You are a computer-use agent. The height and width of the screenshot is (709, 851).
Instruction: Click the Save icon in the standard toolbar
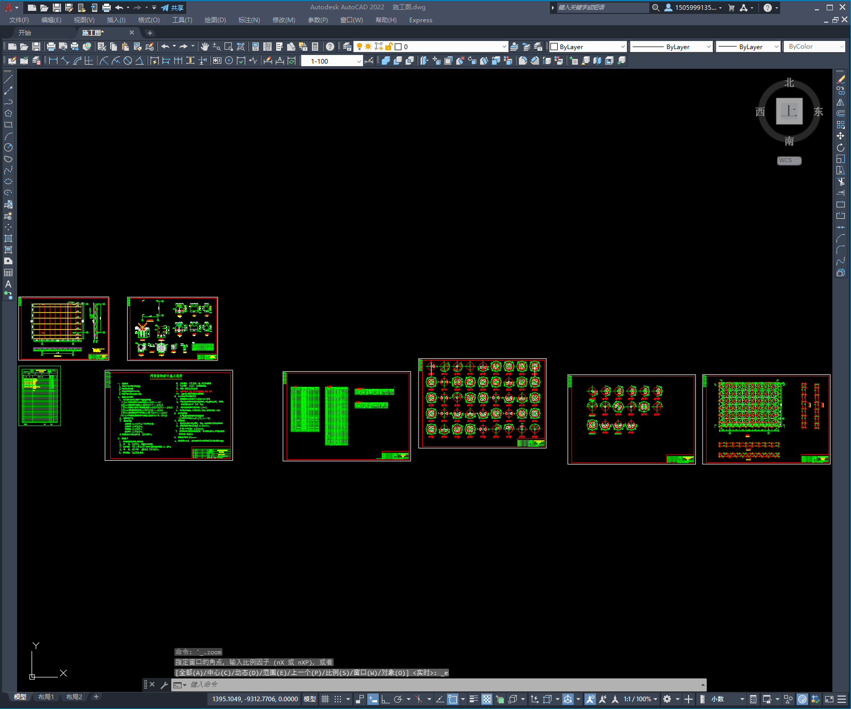(x=36, y=47)
